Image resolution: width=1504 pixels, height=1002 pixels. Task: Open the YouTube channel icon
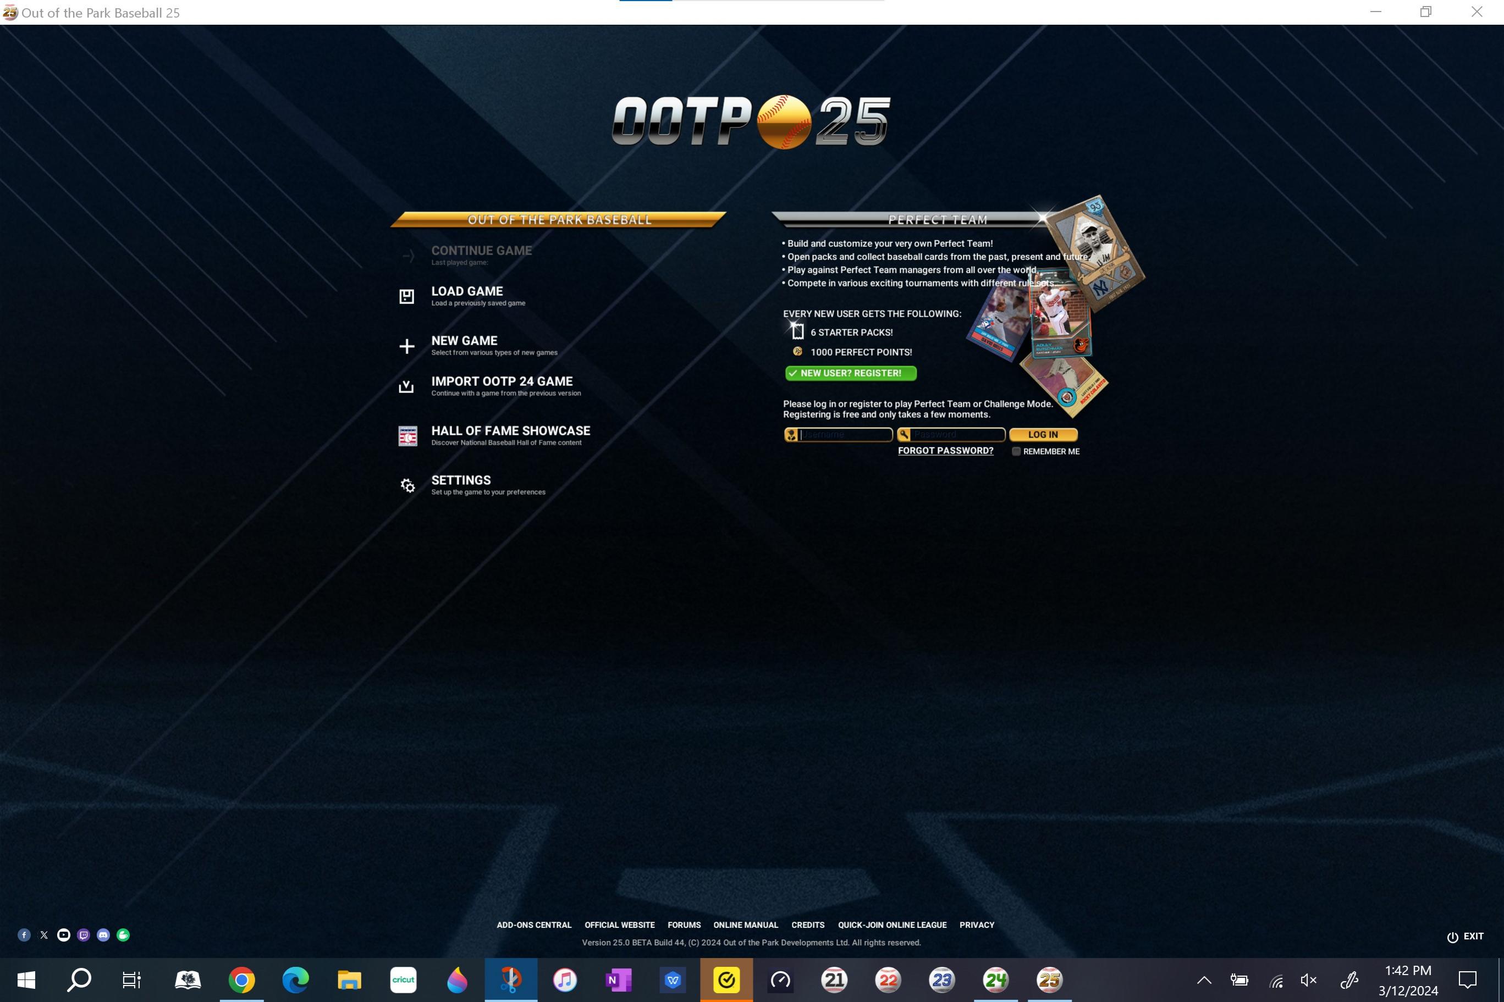(63, 935)
